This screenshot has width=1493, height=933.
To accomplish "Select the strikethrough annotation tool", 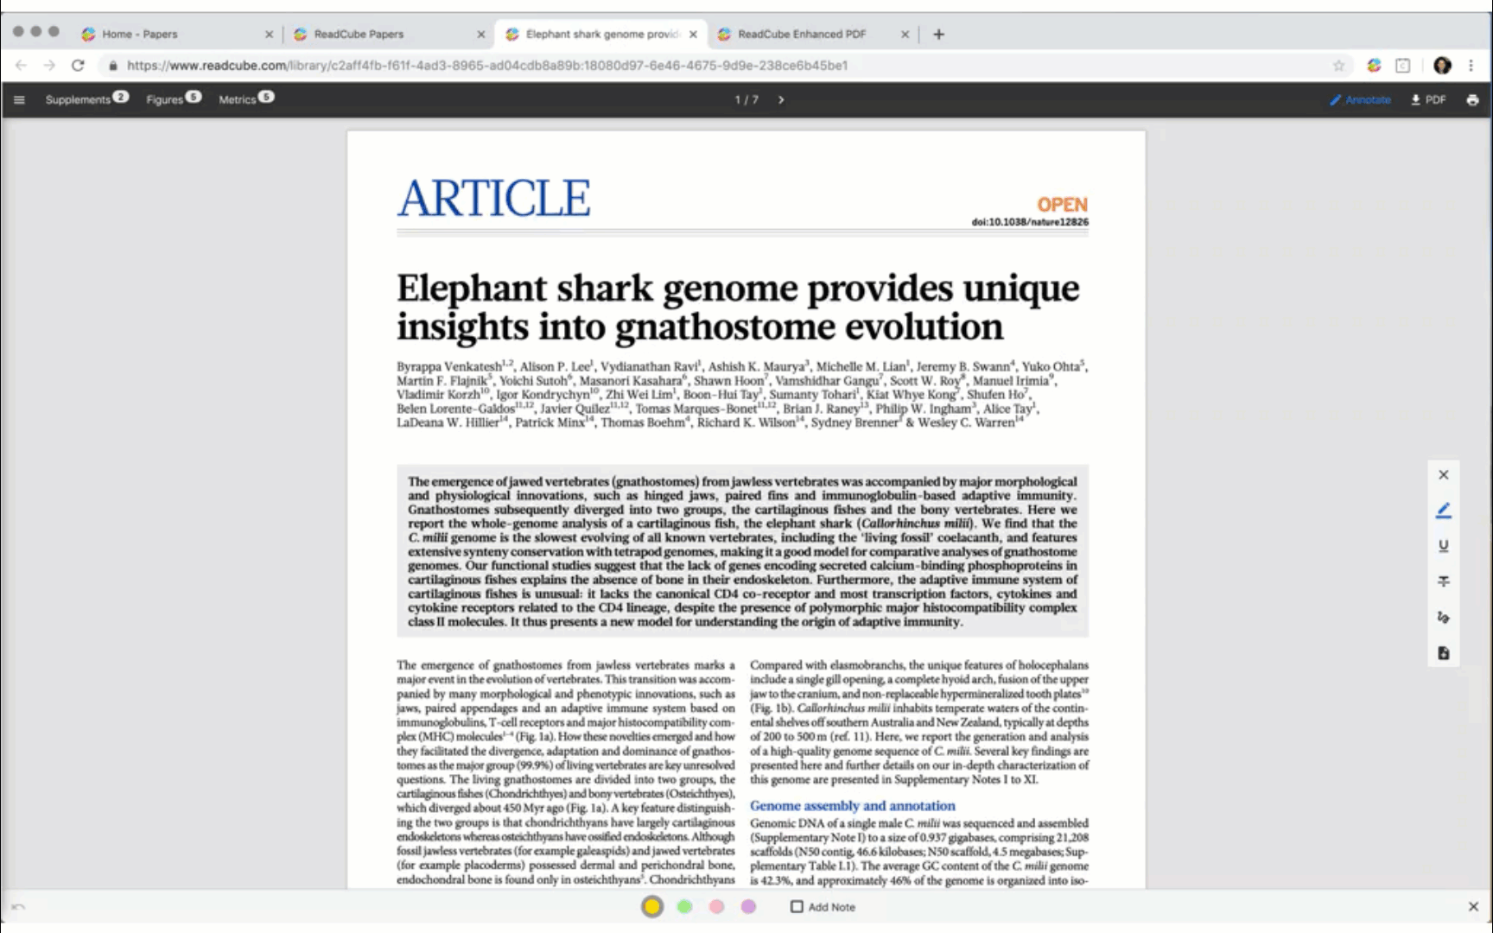I will tap(1443, 581).
